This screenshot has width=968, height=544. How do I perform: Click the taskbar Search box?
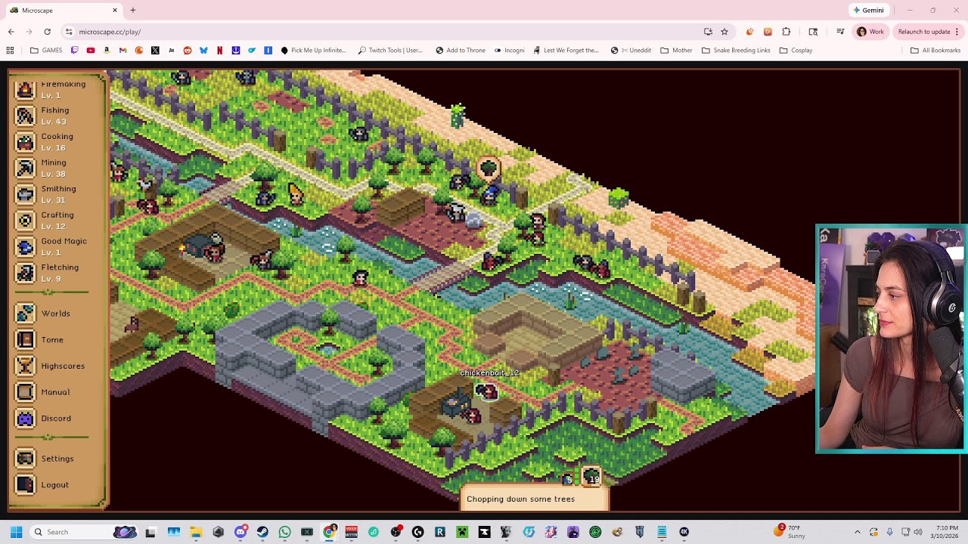pos(84,532)
